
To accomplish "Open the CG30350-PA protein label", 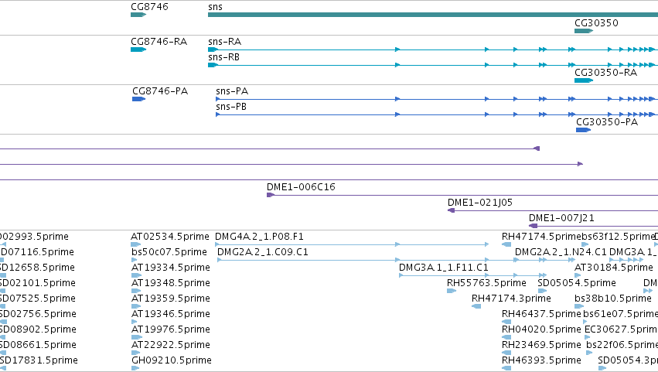I will [607, 122].
